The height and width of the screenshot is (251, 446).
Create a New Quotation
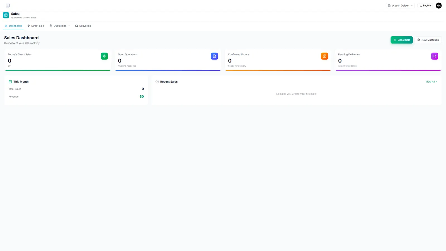[x=428, y=40]
